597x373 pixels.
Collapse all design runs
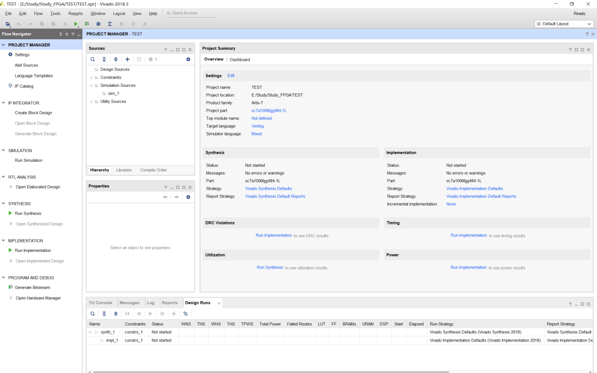click(x=104, y=314)
